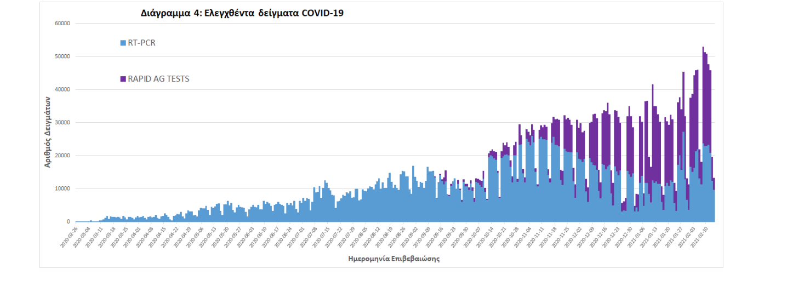This screenshot has height=297, width=810.
Task: Select the x-axis title 'Ημερομηνία Επιβεβαίωσης'
Action: (393, 259)
